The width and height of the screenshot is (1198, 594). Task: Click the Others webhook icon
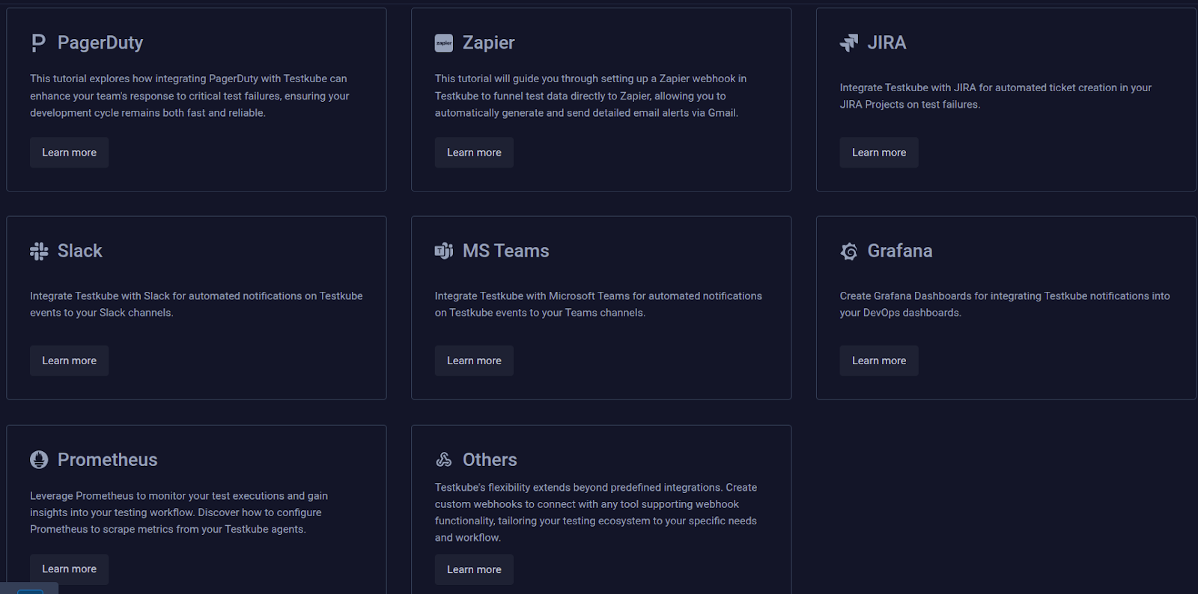point(444,459)
